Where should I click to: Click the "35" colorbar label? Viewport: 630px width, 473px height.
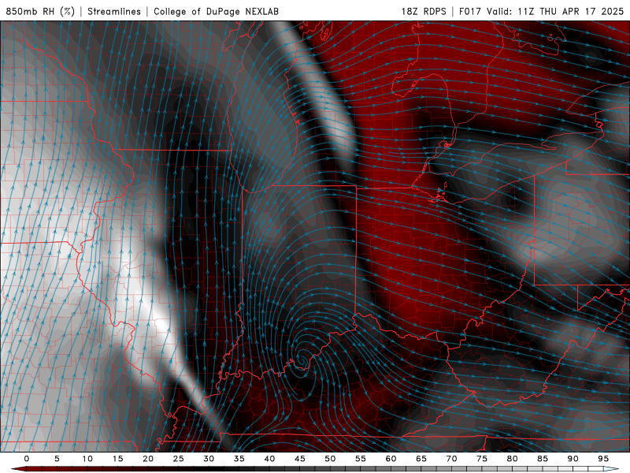click(239, 459)
